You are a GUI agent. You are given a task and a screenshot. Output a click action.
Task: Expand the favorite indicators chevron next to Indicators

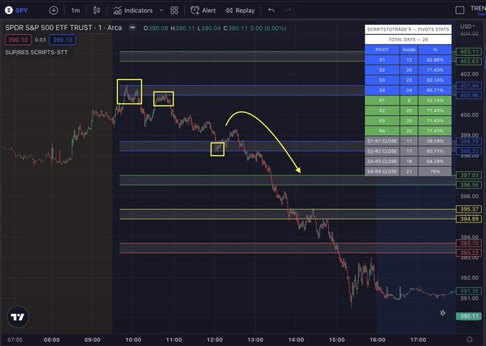162,10
